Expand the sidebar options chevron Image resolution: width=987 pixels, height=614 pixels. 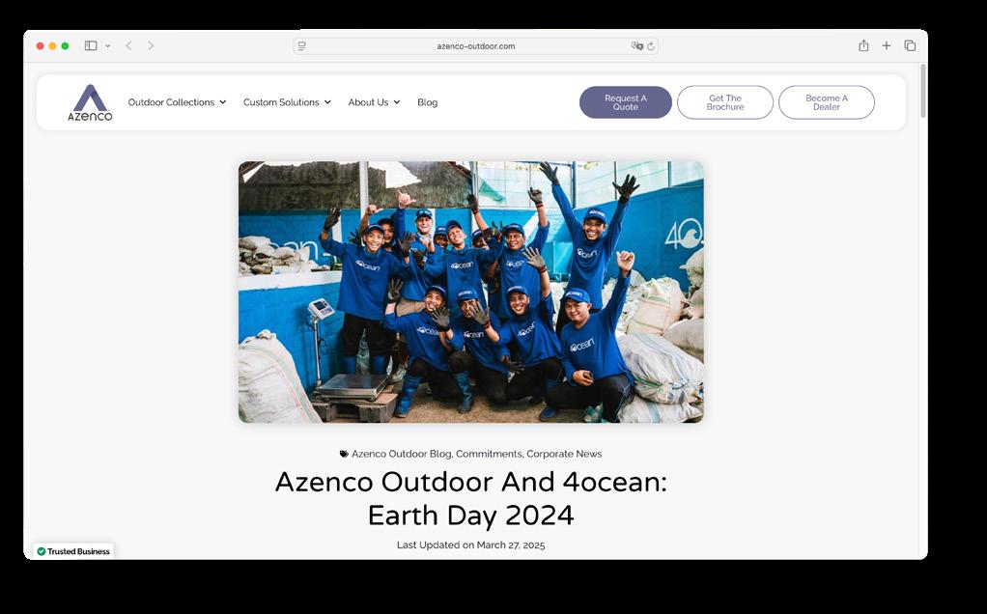coord(107,46)
